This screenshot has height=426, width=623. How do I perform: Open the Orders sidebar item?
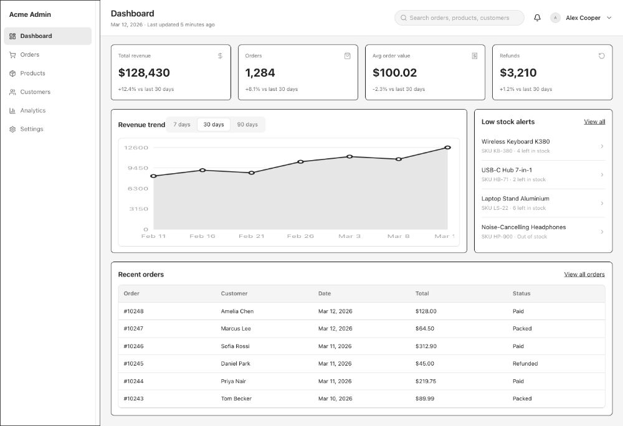coord(48,55)
